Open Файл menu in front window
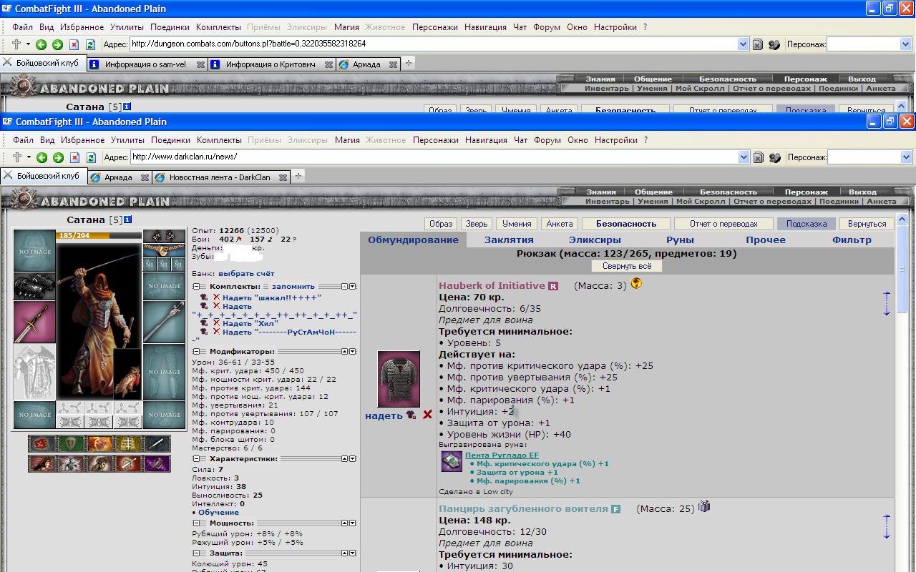 (x=23, y=140)
